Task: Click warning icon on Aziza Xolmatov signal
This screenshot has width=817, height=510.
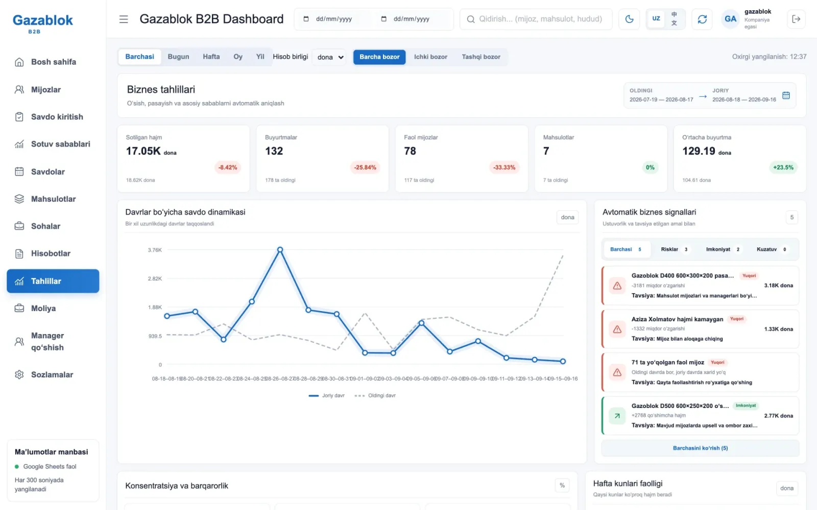Action: click(x=617, y=329)
